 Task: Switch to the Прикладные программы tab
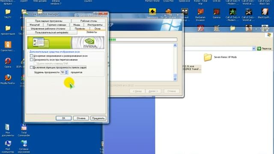click(x=48, y=21)
